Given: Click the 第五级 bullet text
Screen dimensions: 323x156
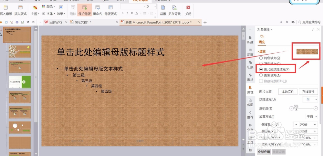Looking at the screenshot, I should [106, 91].
